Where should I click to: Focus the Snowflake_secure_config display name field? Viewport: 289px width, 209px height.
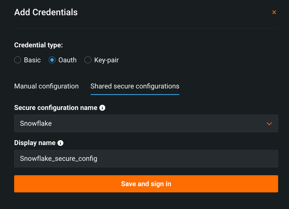coord(146,159)
